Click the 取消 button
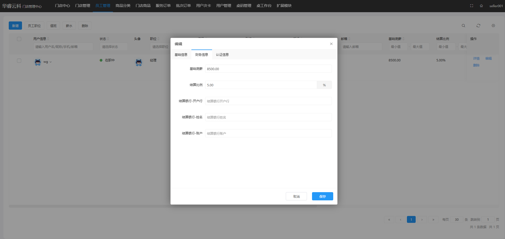 296,196
